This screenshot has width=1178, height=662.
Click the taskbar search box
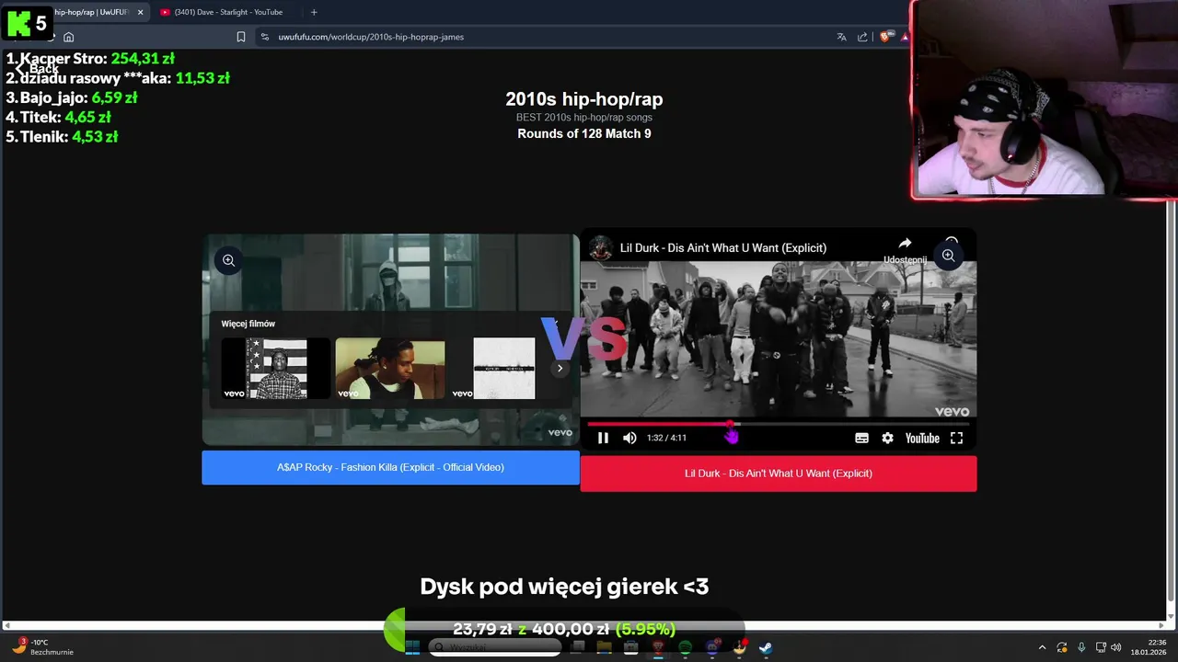494,647
